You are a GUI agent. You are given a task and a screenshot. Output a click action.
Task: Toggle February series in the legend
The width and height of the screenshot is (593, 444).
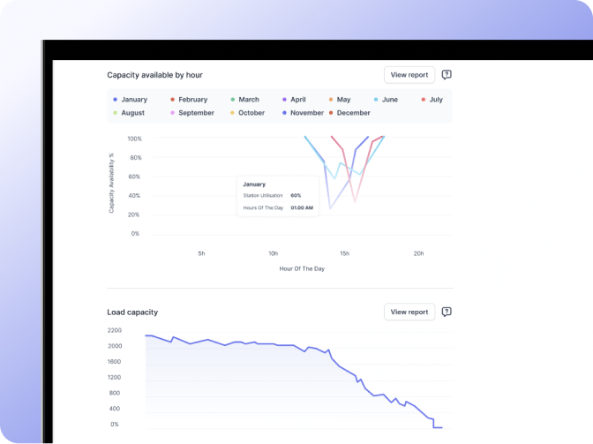coord(189,100)
